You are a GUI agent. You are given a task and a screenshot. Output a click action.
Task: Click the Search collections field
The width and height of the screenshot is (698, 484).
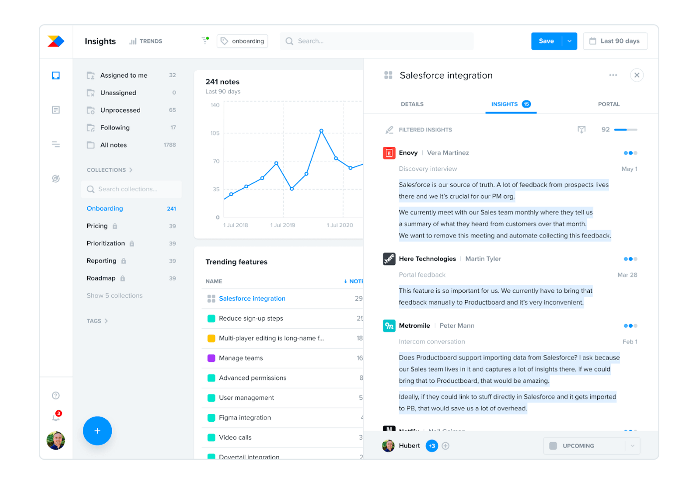pos(131,189)
